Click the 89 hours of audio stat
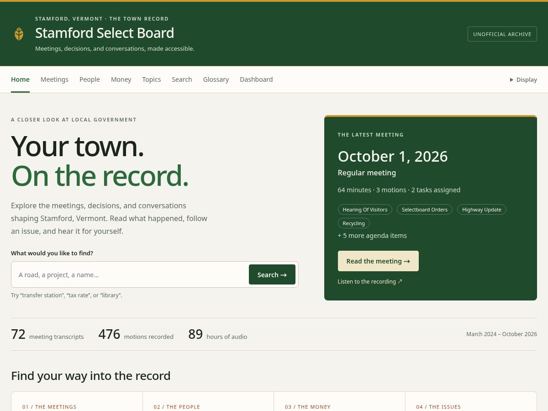548x411 pixels. pyautogui.click(x=218, y=334)
